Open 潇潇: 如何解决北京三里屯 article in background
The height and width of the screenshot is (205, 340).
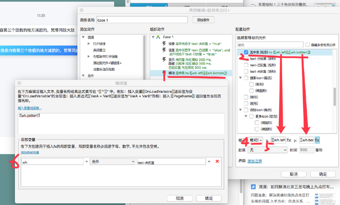pyautogui.click(x=296, y=187)
